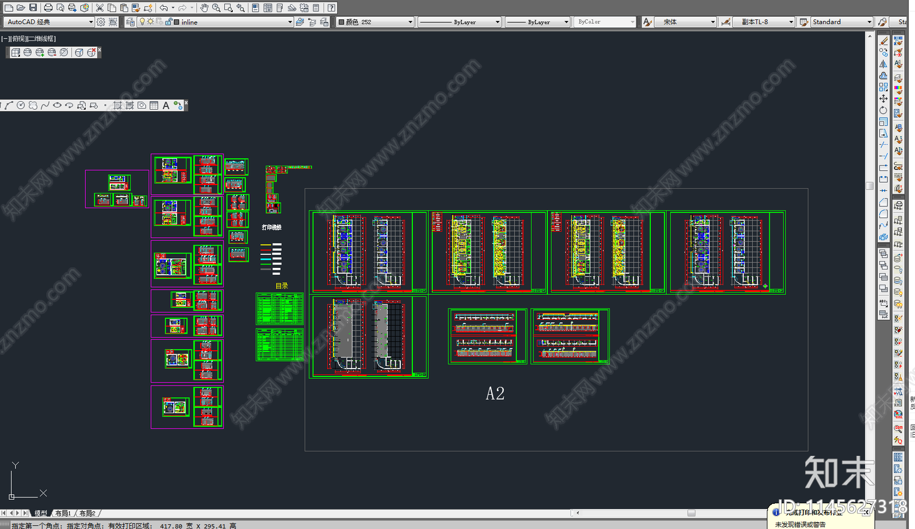The image size is (915, 529).
Task: Select the Gradient fill tool
Action: [x=130, y=106]
